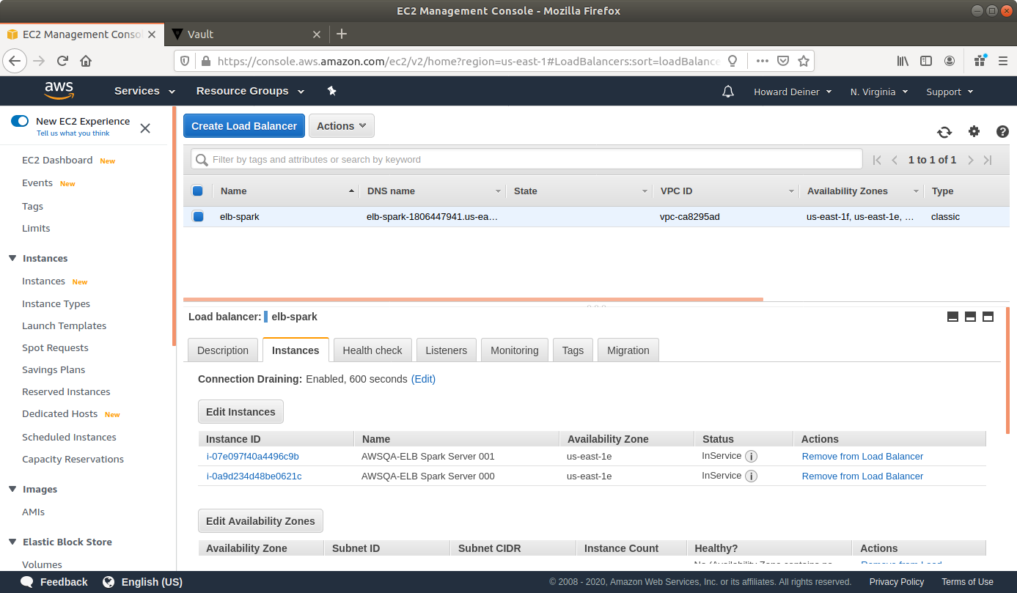Switch to the Description tab
The height and width of the screenshot is (593, 1017).
point(223,350)
